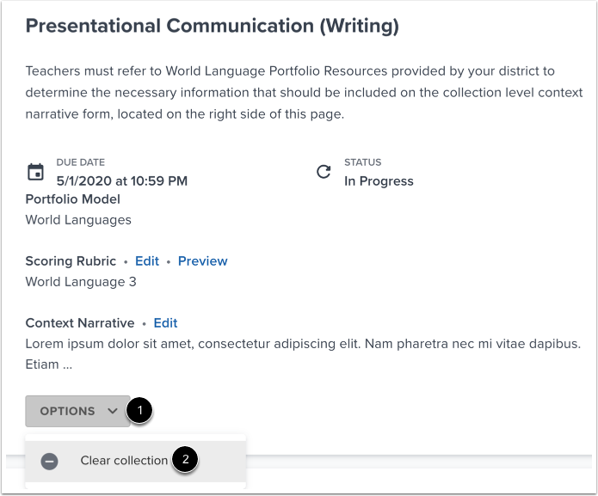Click the minus icon beside Clear collection
Viewport: 598px width, 496px height.
tap(50, 461)
